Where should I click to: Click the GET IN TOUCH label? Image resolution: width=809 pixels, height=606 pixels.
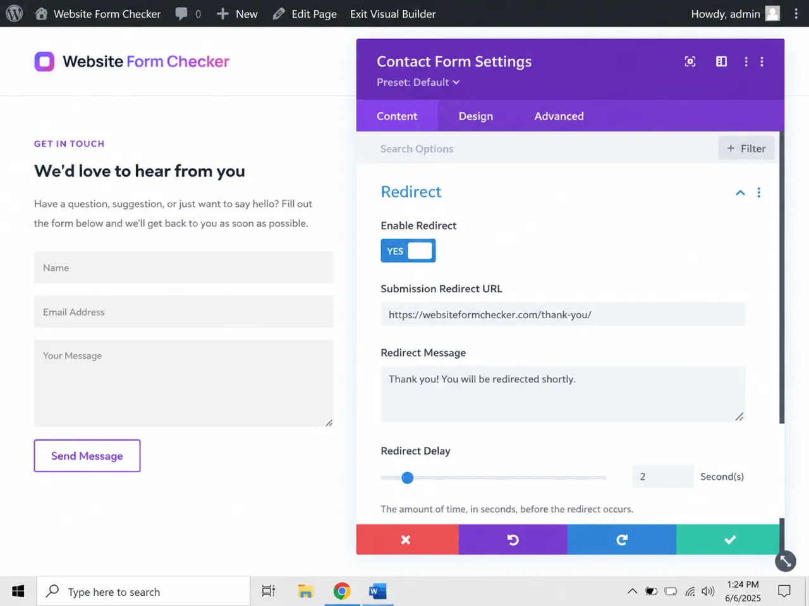click(70, 144)
